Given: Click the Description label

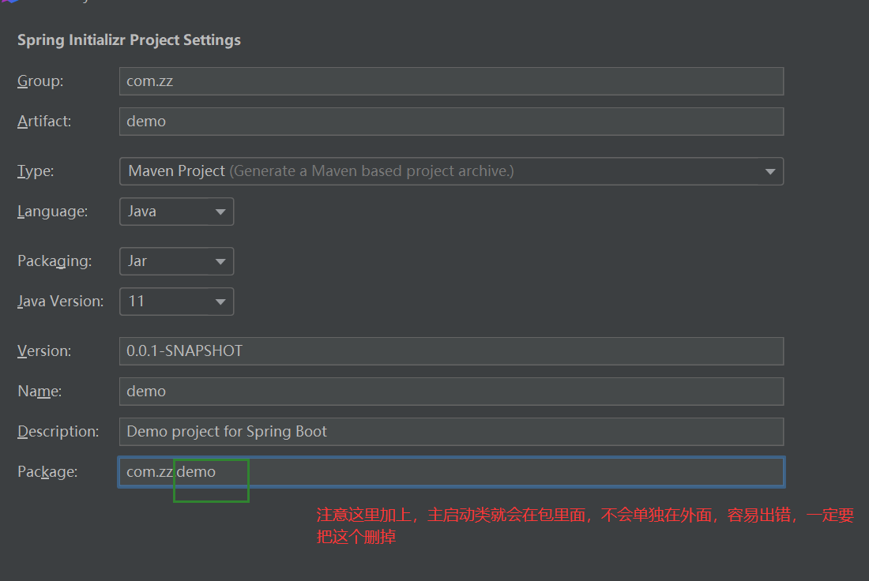Looking at the screenshot, I should coord(58,432).
